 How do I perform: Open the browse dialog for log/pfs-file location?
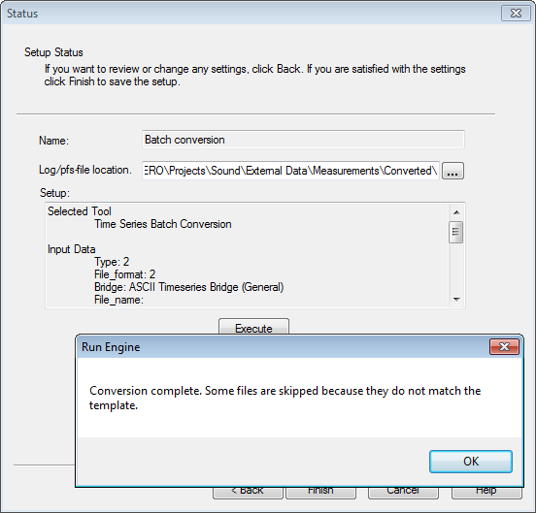coord(452,171)
